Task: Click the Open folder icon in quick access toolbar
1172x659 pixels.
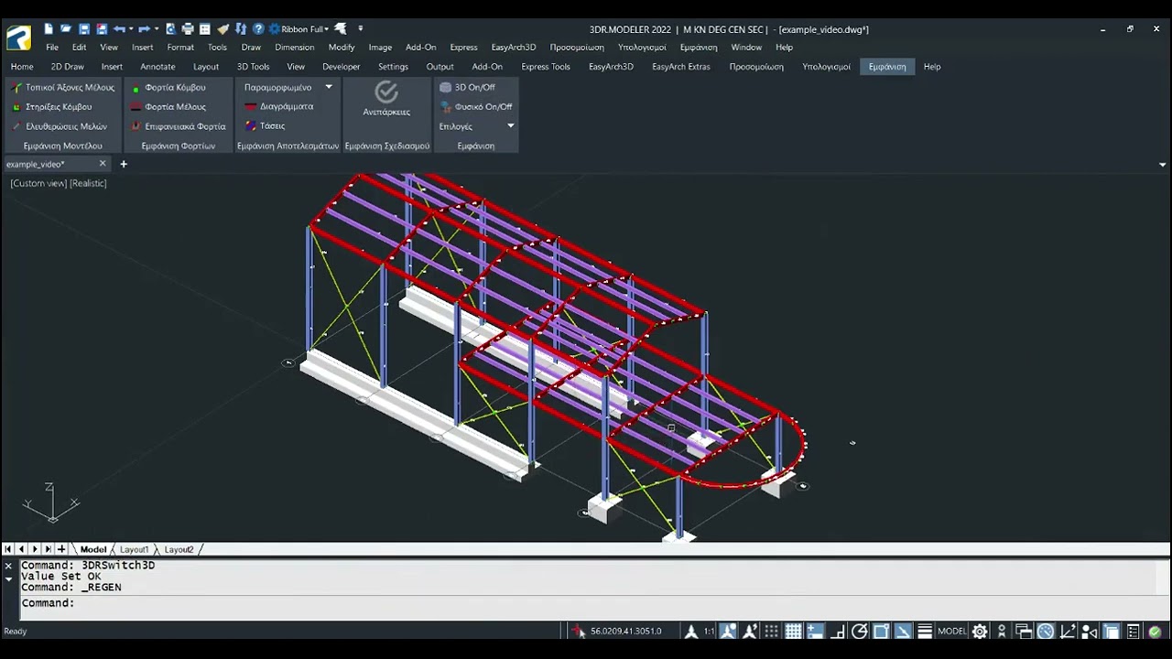Action: (66, 29)
